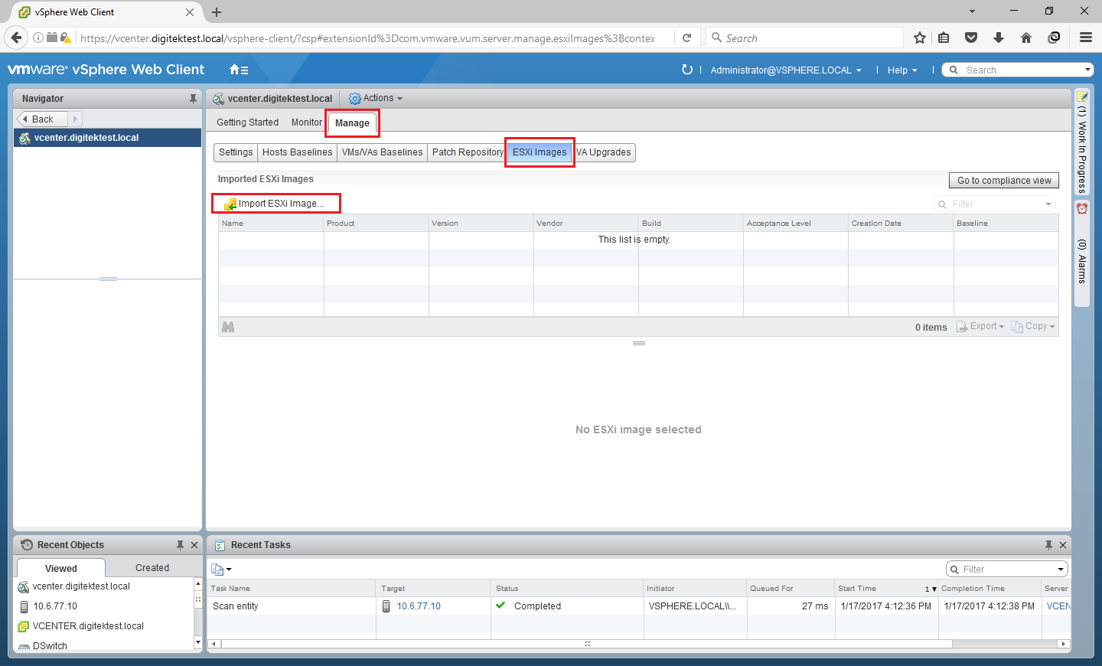Pin the Recent Objects panel
The height and width of the screenshot is (666, 1102).
click(x=180, y=545)
